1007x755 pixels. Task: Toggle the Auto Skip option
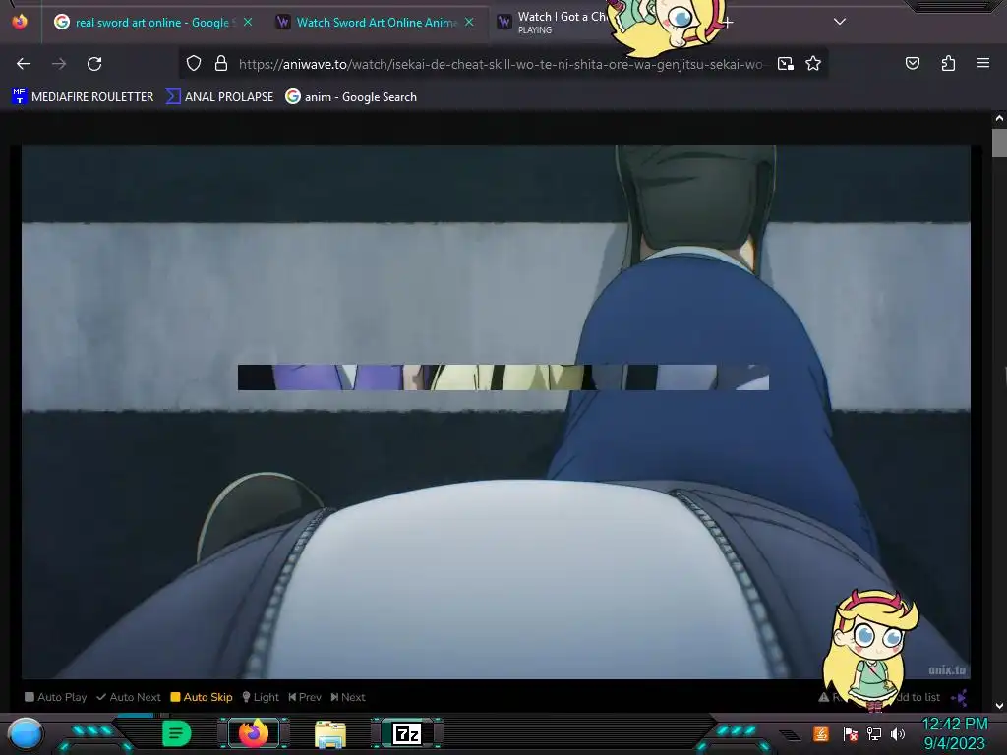[202, 697]
